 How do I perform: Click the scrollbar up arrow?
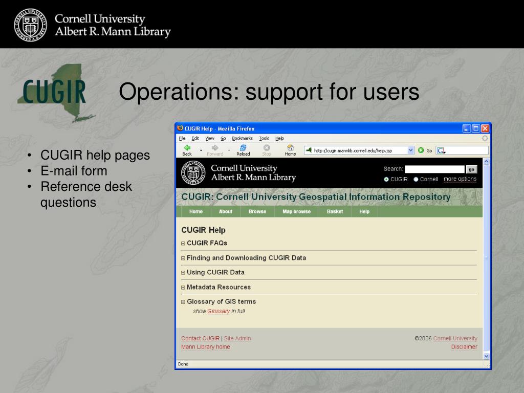click(486, 161)
